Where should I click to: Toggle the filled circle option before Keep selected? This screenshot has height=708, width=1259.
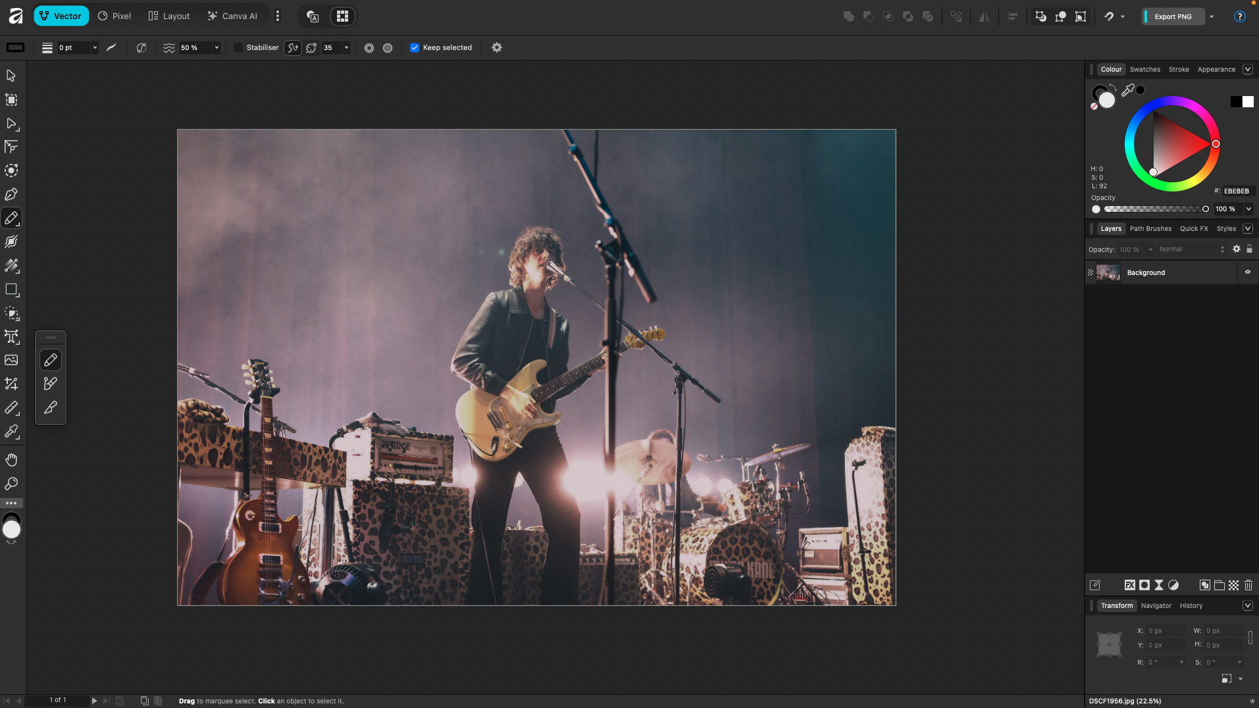point(388,47)
